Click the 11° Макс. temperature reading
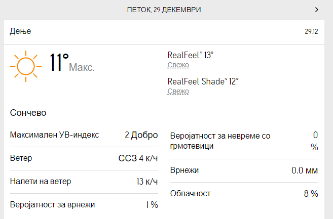333x219 pixels. click(72, 63)
